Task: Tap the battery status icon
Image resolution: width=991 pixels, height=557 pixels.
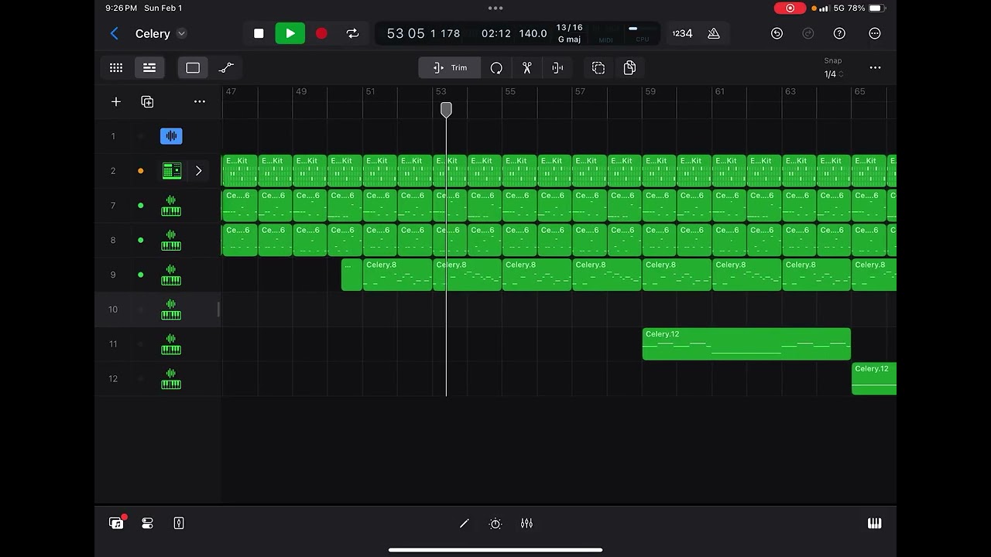Action: pos(876,9)
